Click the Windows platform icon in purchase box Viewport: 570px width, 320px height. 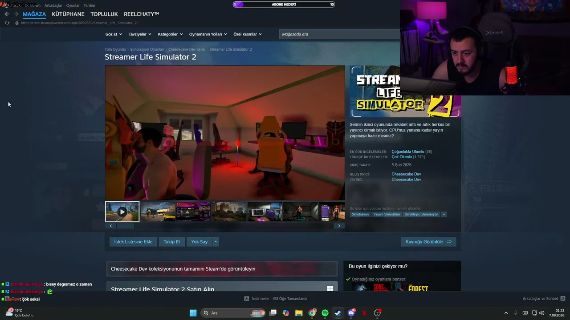[x=330, y=288]
